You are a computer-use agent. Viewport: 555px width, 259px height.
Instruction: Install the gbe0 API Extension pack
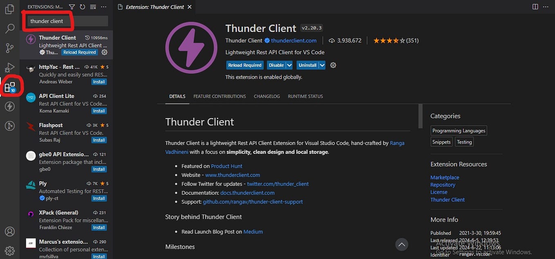coord(99,169)
